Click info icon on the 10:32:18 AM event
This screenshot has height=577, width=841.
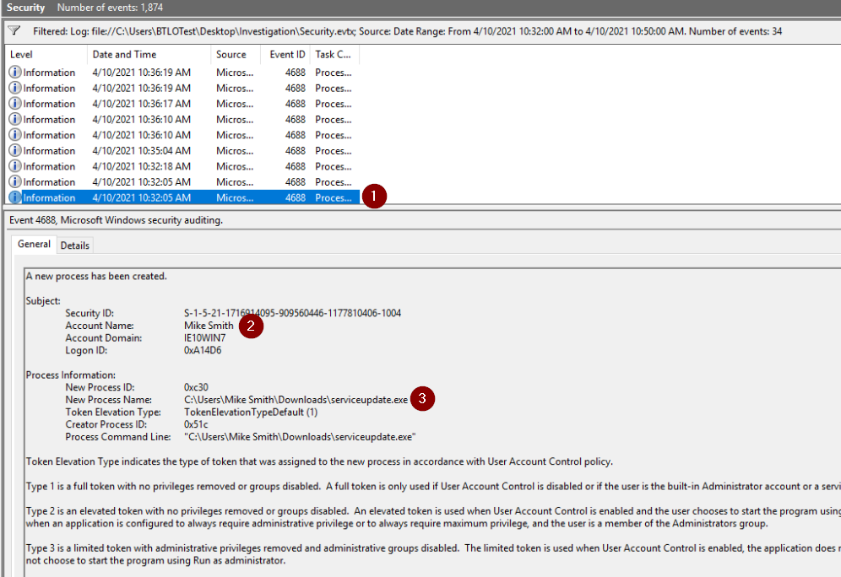click(15, 166)
